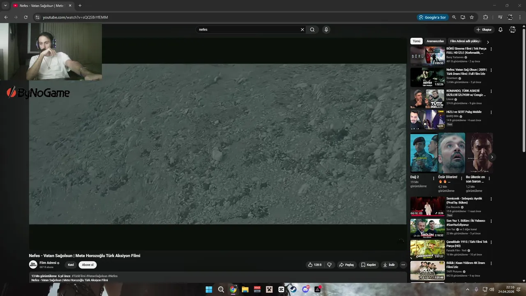The width and height of the screenshot is (526, 296).
Task: Open options for KOMANDO, TÜRK ASKERİ video
Action: click(x=491, y=91)
